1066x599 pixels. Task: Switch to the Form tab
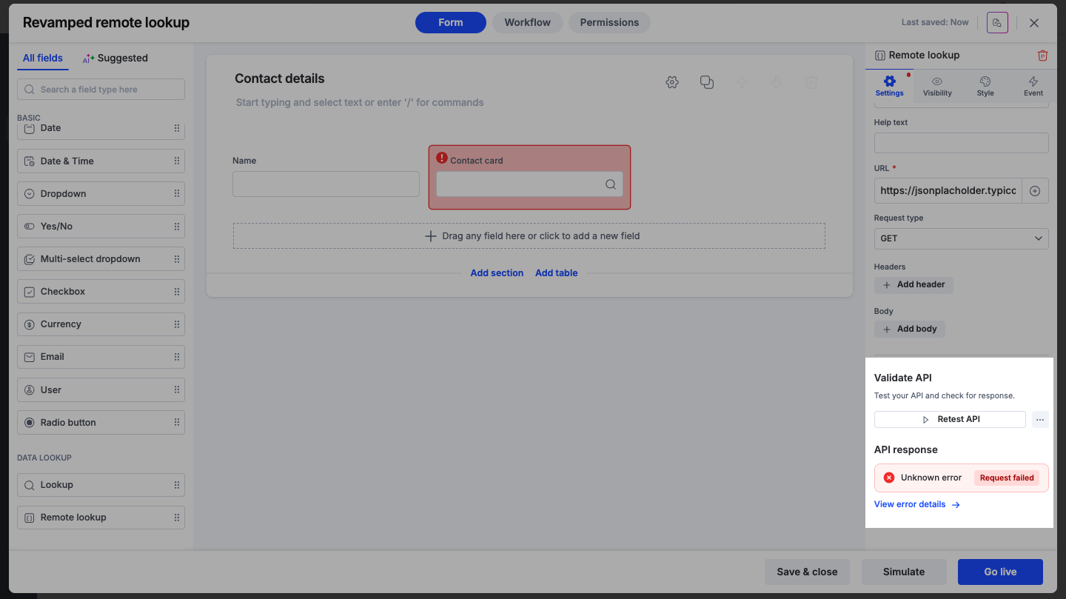pos(451,22)
